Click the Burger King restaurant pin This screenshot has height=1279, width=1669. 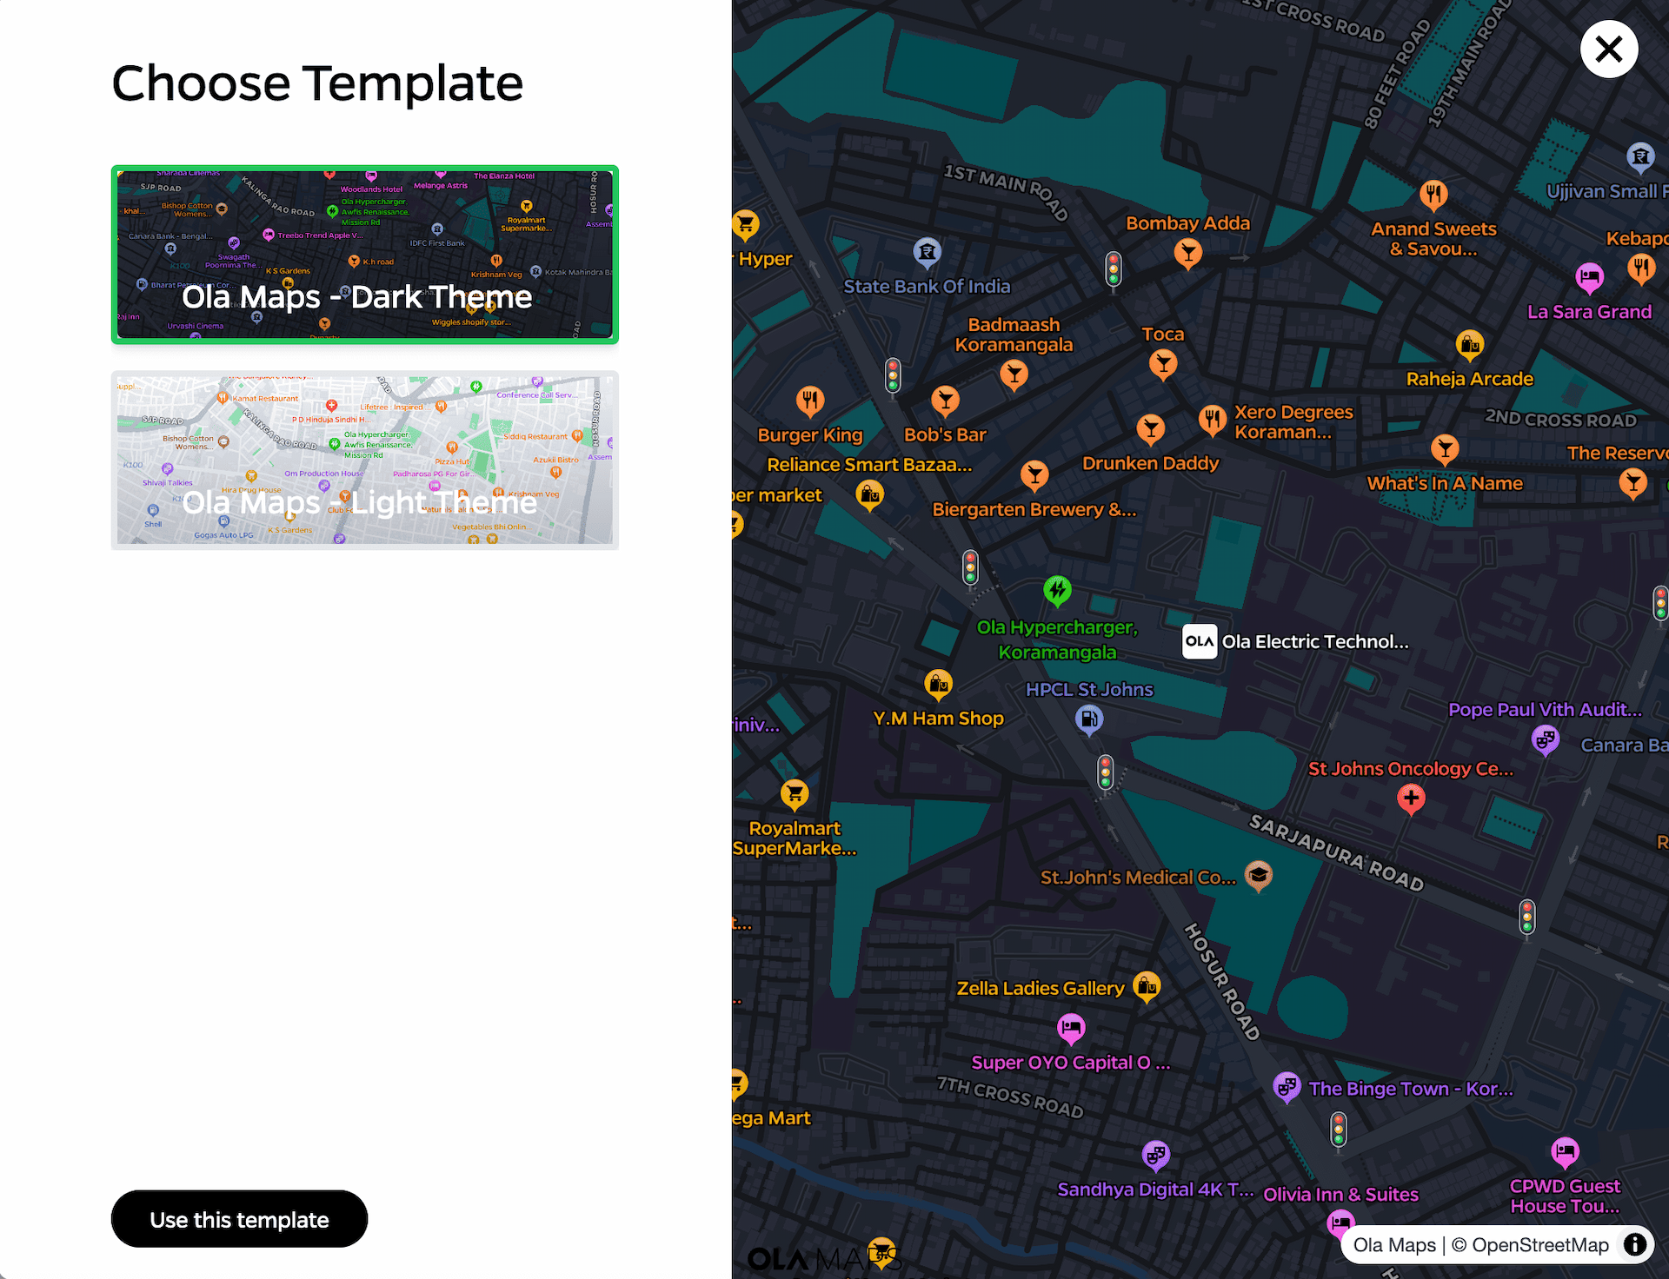809,400
